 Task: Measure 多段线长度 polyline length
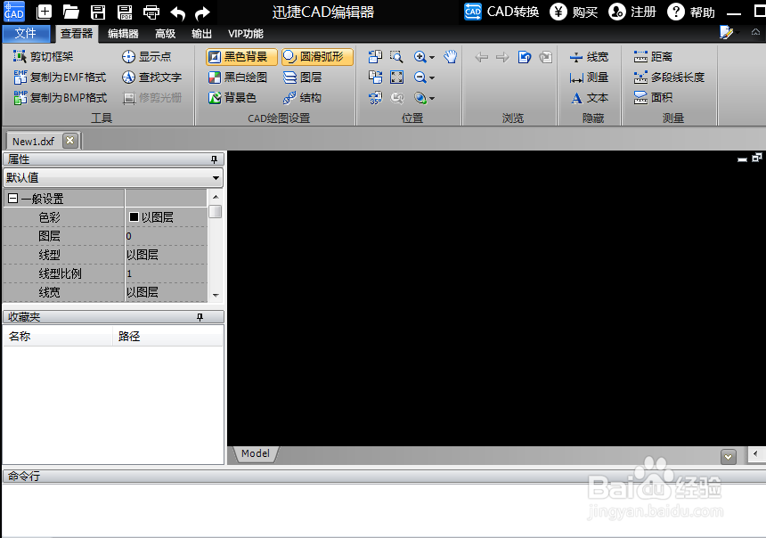669,77
